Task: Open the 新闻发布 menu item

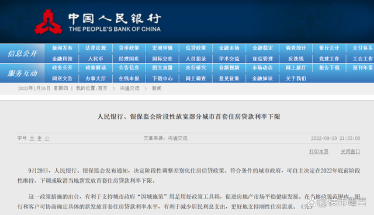Action: coord(62,48)
